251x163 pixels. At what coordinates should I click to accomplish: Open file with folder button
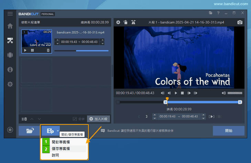point(30,131)
